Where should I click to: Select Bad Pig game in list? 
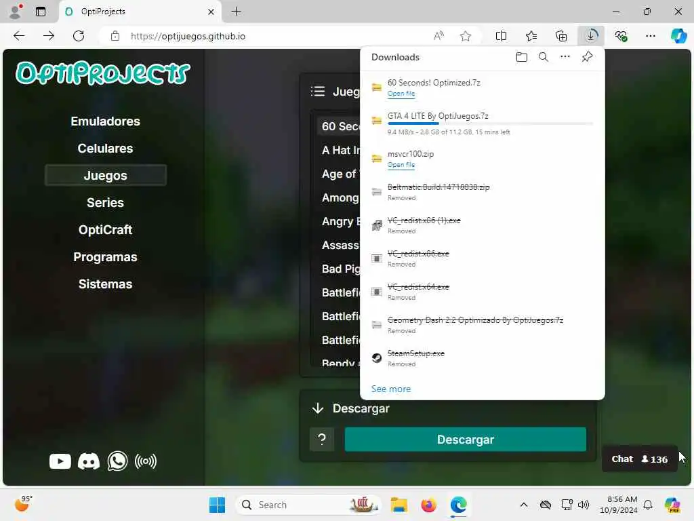pos(340,269)
